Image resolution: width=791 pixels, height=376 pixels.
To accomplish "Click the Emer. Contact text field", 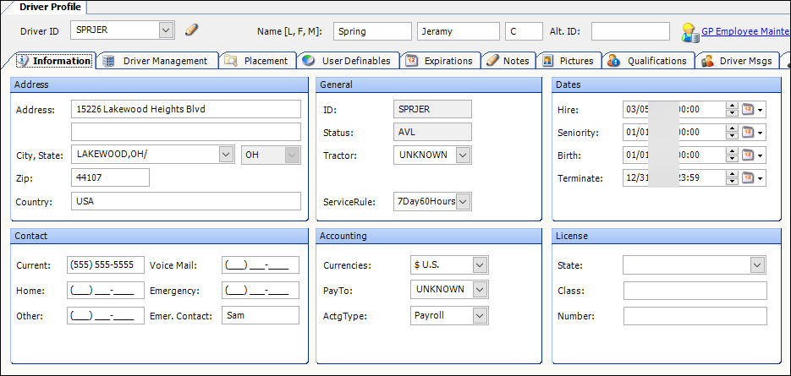I will point(260,315).
